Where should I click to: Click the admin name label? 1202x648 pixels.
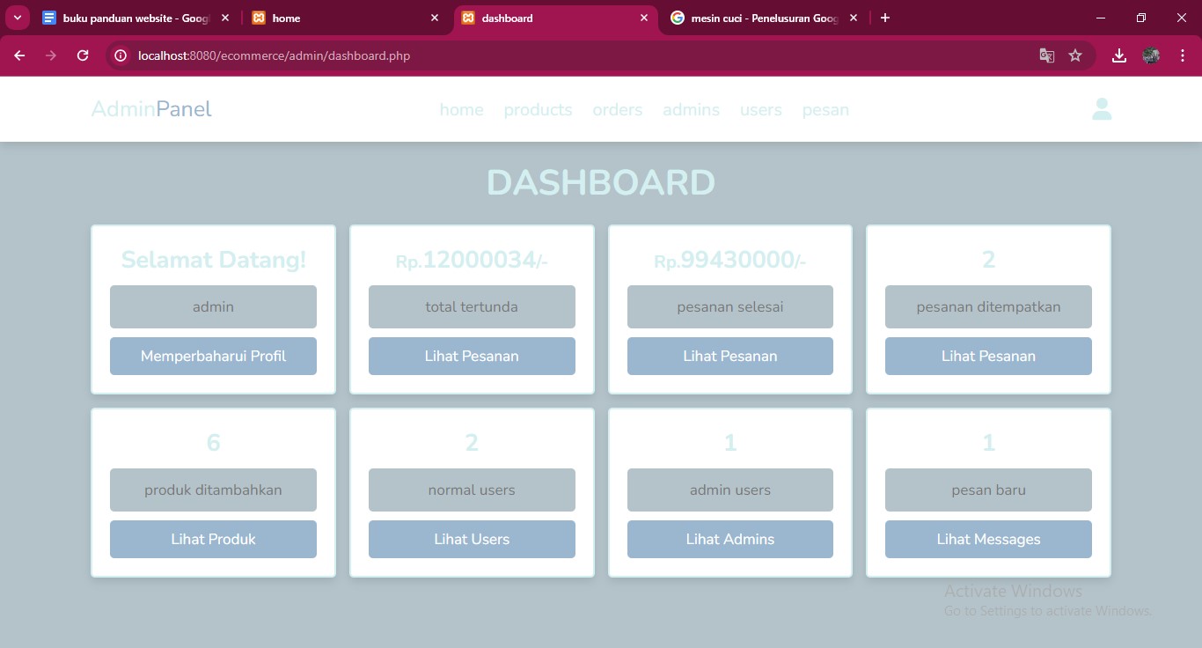213,306
